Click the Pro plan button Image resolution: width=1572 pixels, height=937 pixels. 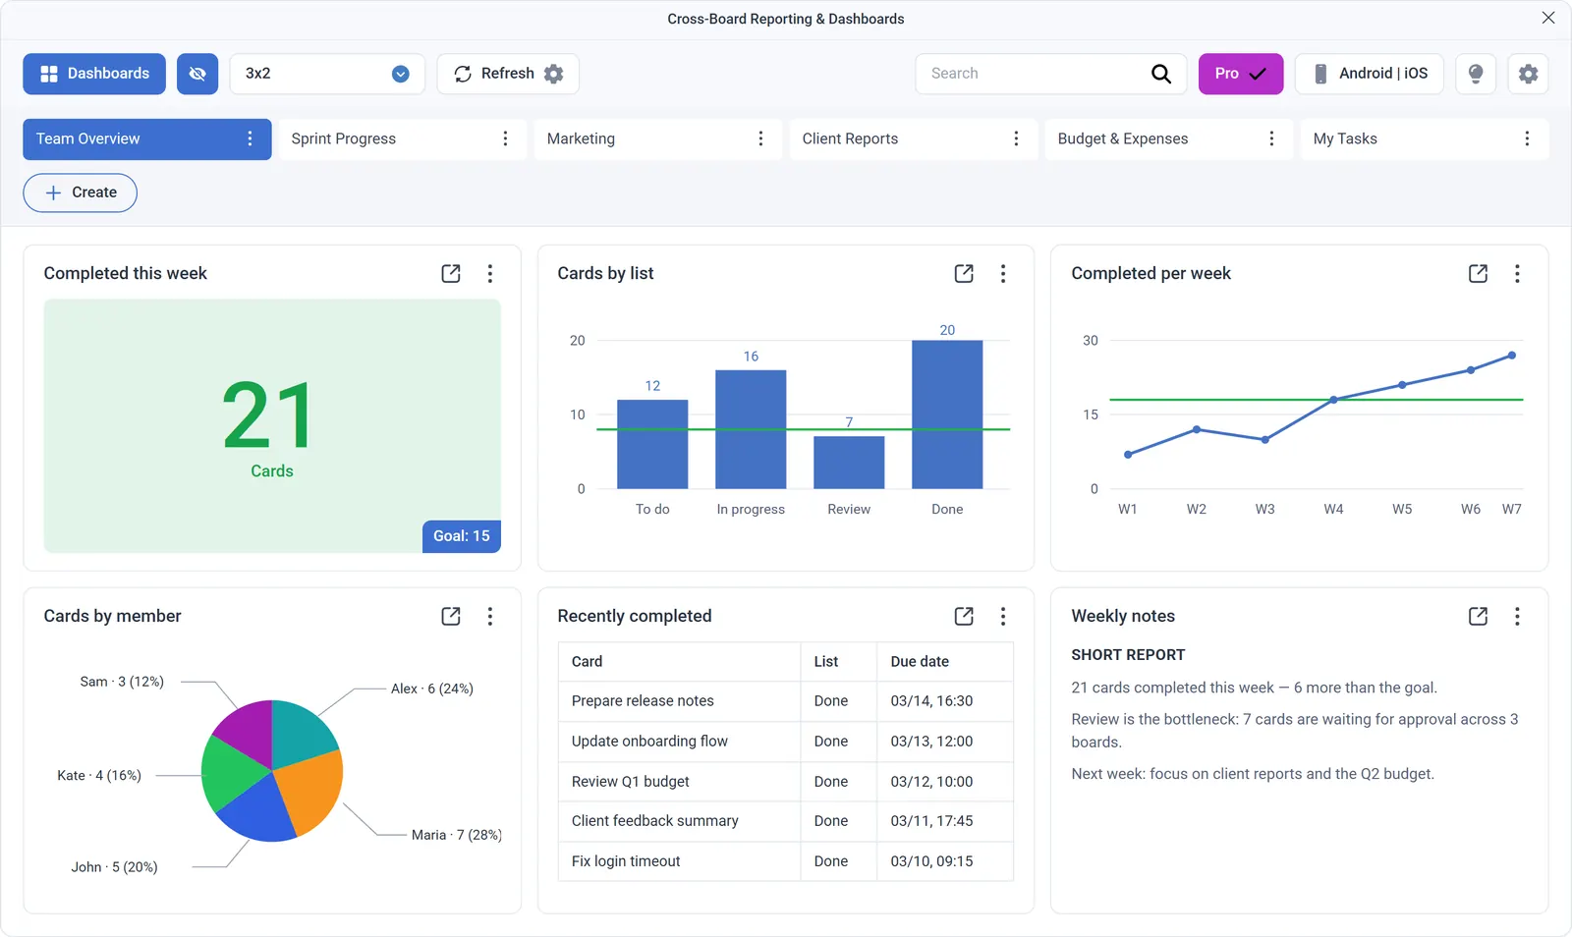[x=1241, y=74]
